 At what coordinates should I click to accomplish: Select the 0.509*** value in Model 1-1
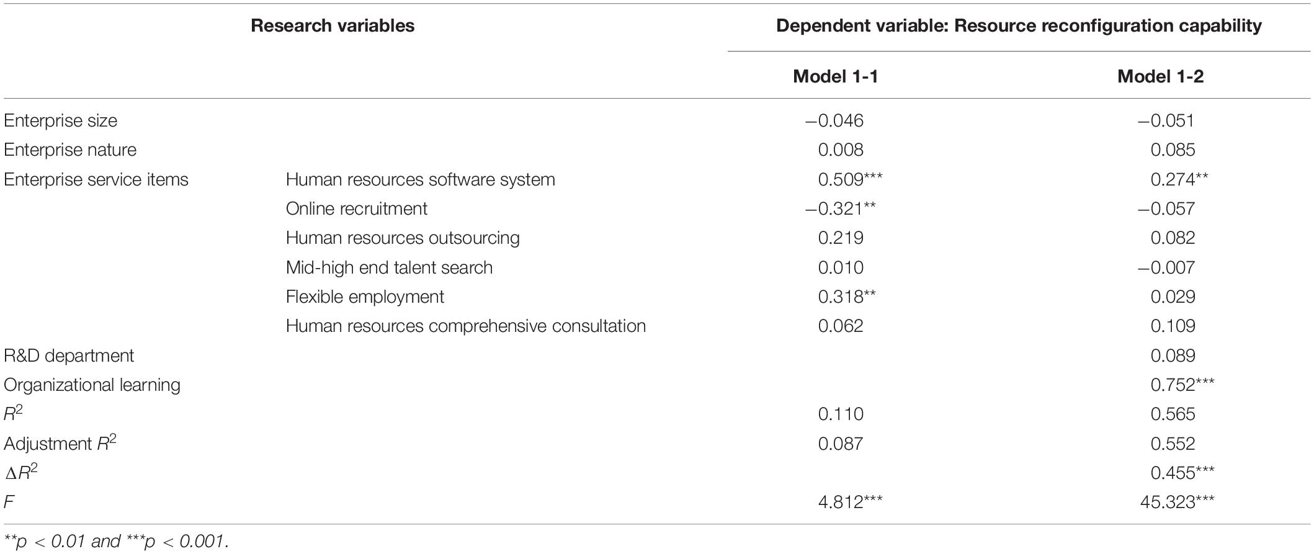coord(850,179)
